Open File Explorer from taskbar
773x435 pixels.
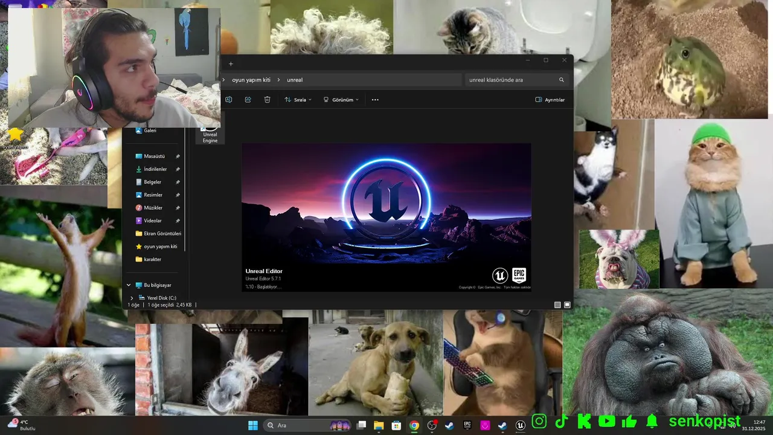(379, 425)
